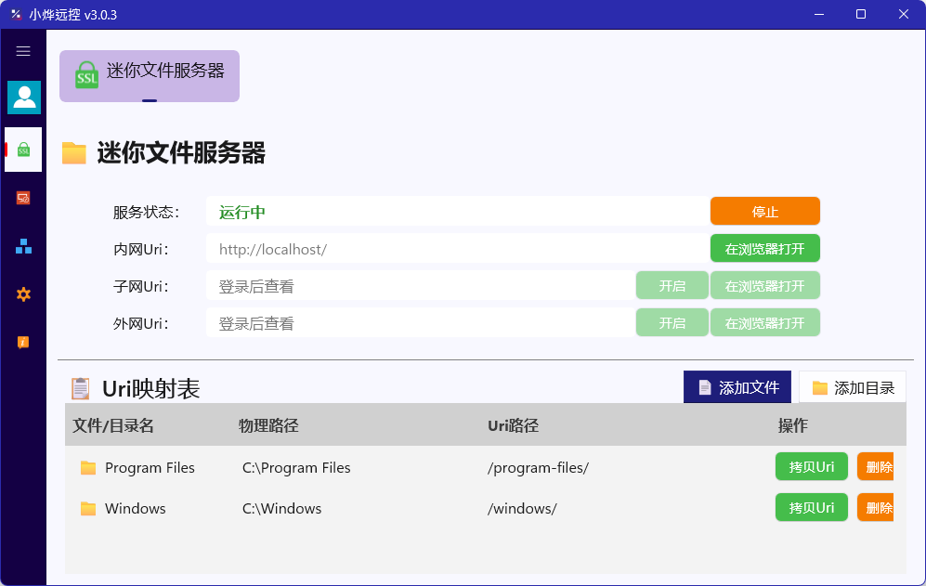Click the 操作 column header
This screenshot has height=586, width=926.
click(792, 425)
